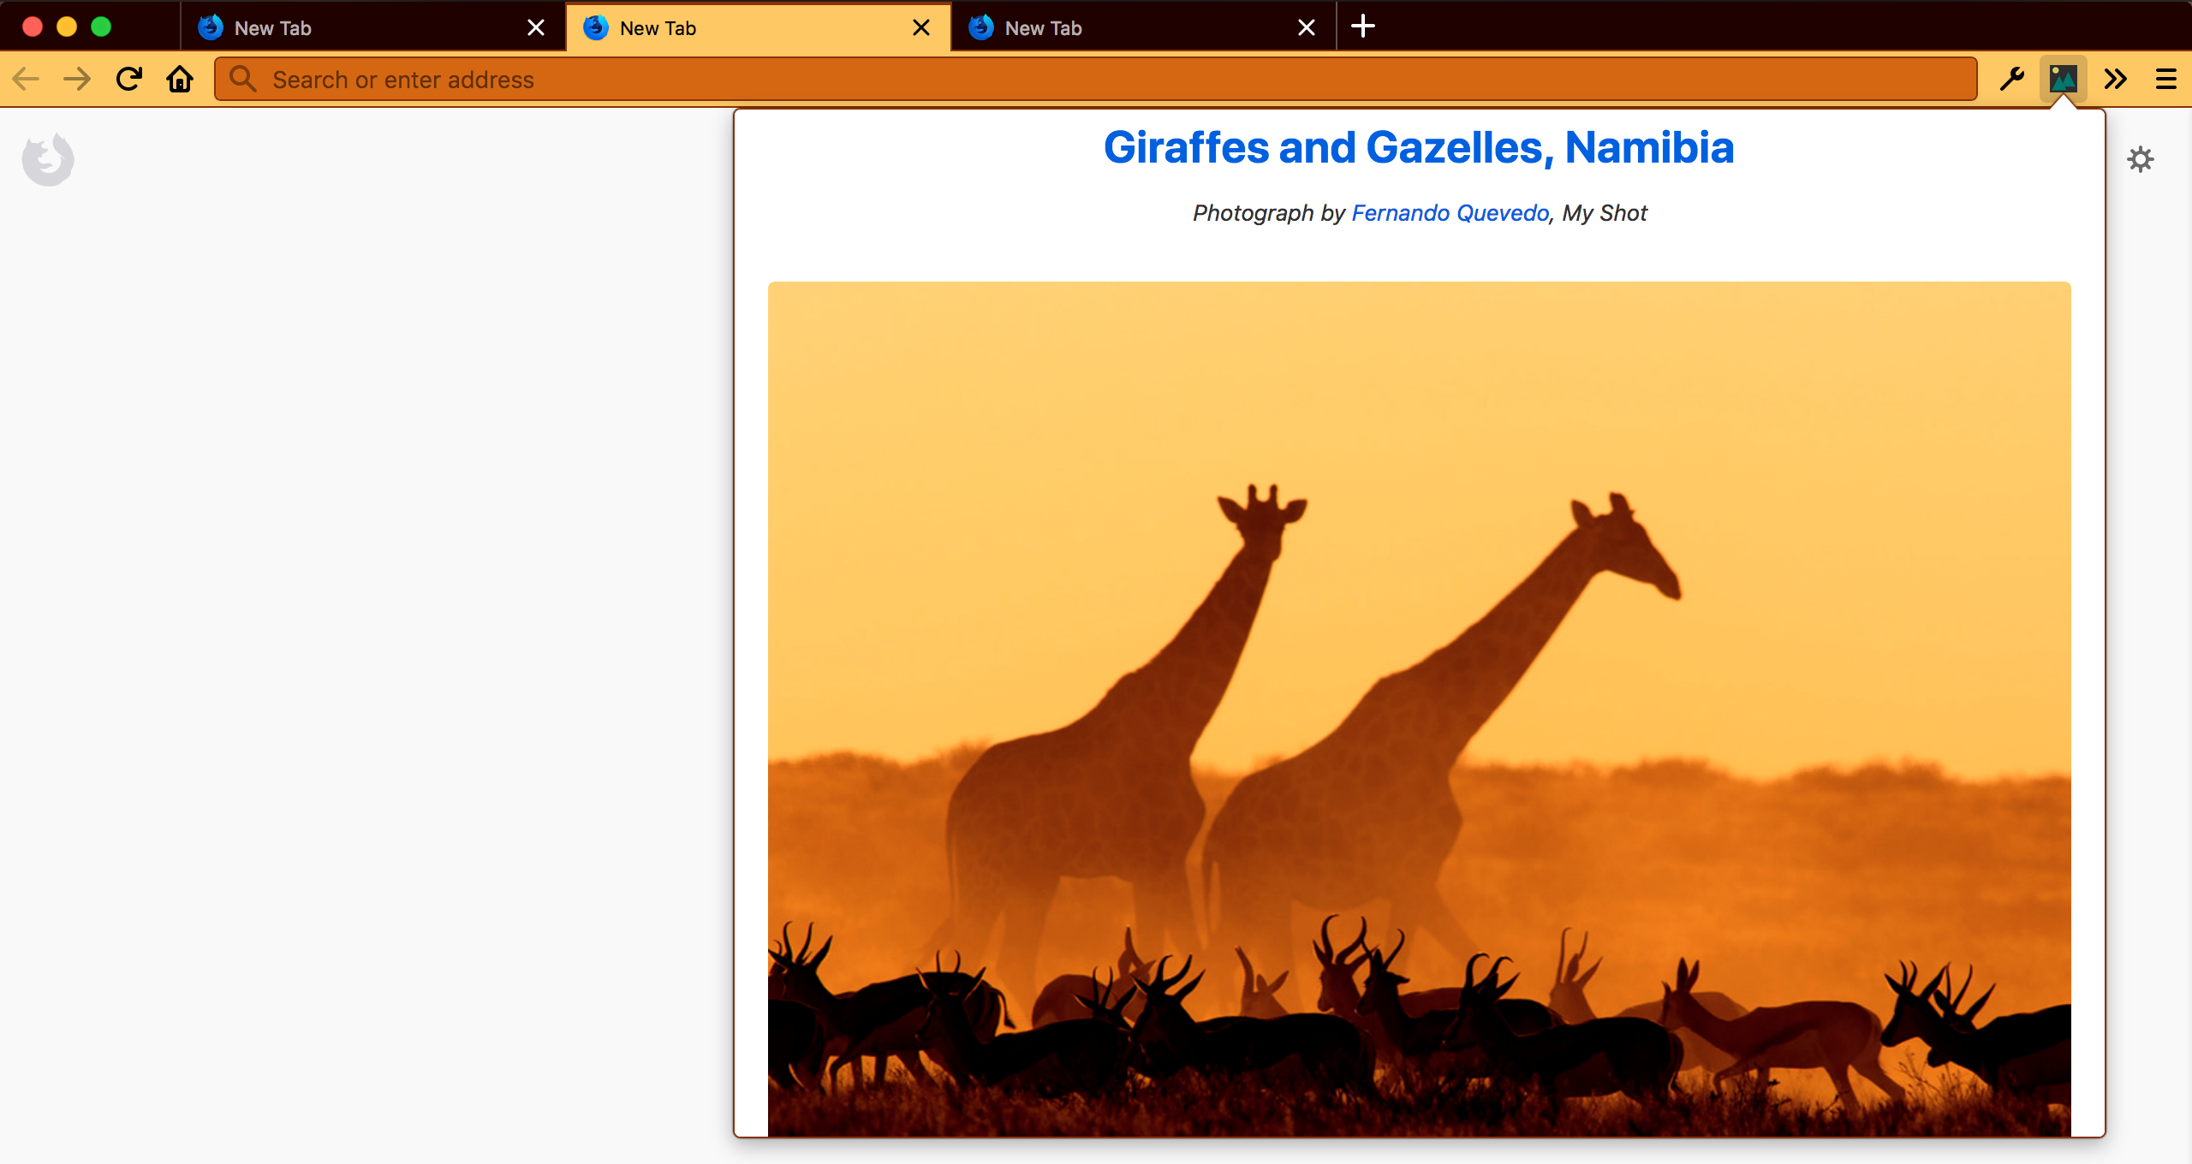Screen dimensions: 2192x1164
Task: Open a new tab with plus button
Action: (x=1363, y=27)
